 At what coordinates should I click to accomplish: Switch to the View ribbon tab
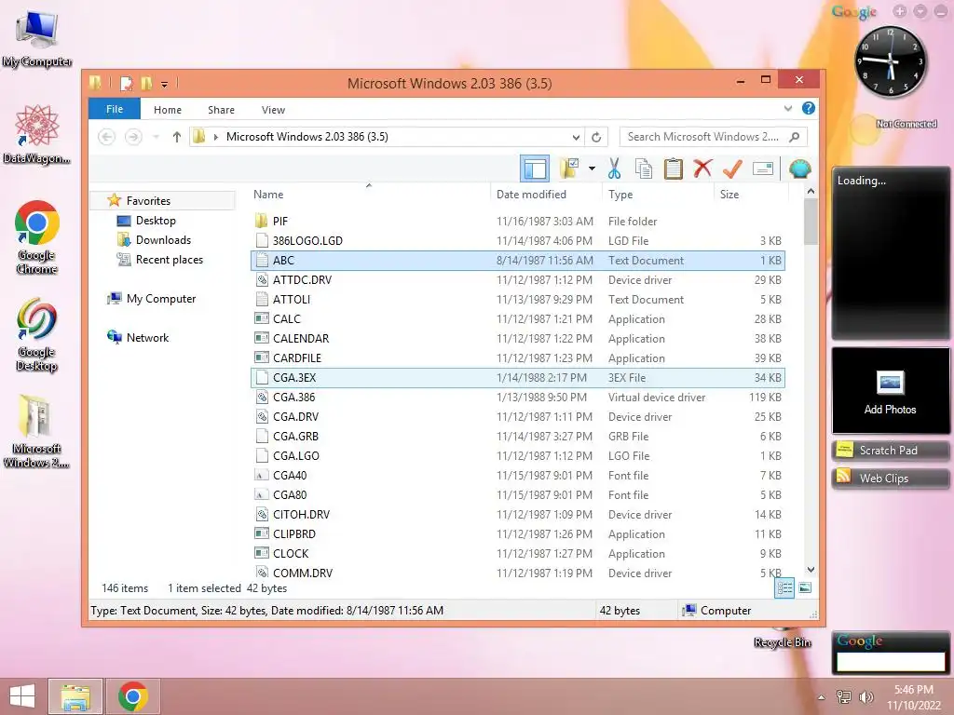click(x=273, y=110)
